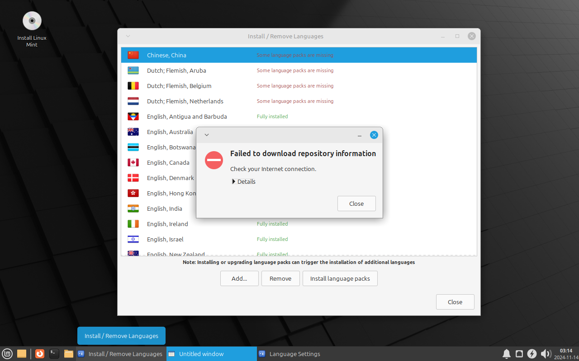
Task: Click the Netherlands flag icon
Action: (x=133, y=101)
